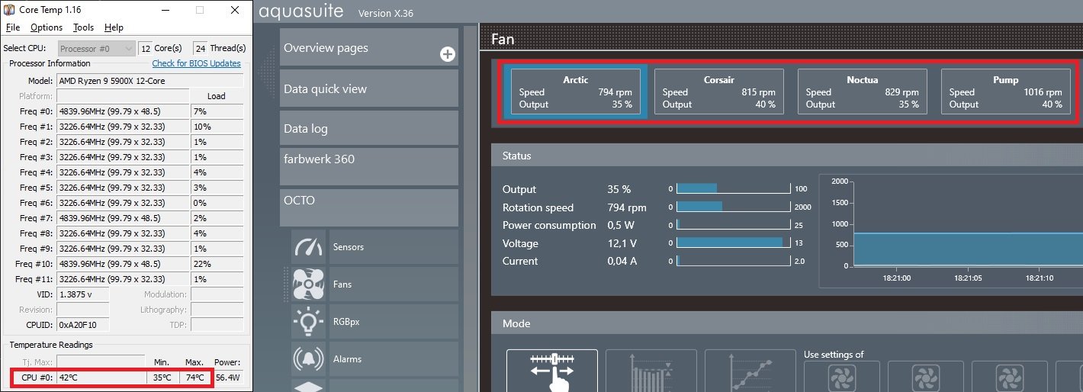Click the CPUID value 0xA20F10
Image resolution: width=1083 pixels, height=392 pixels.
click(x=82, y=325)
